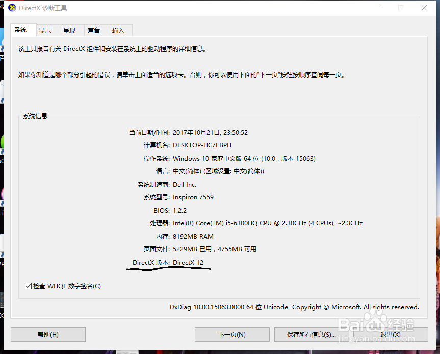
Task: Click the 帮助(H) button
Action: coord(48,334)
